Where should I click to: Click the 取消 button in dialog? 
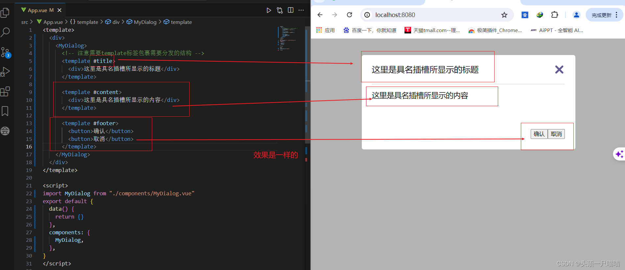(556, 134)
